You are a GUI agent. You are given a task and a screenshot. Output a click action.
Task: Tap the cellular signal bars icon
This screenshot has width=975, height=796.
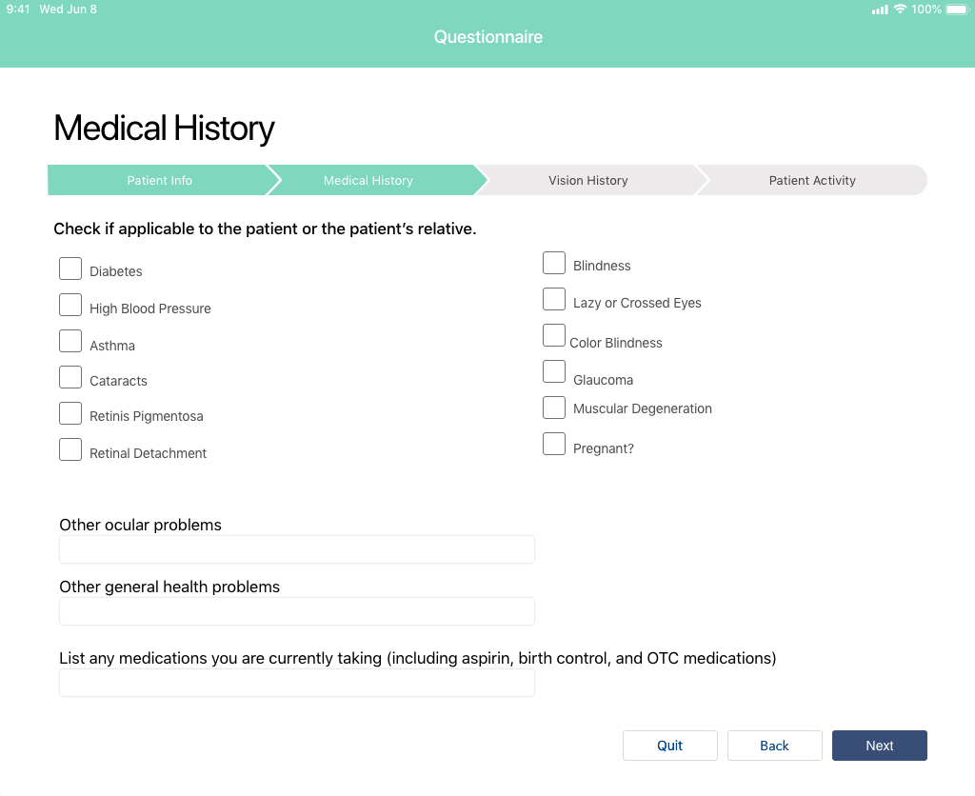(x=880, y=10)
